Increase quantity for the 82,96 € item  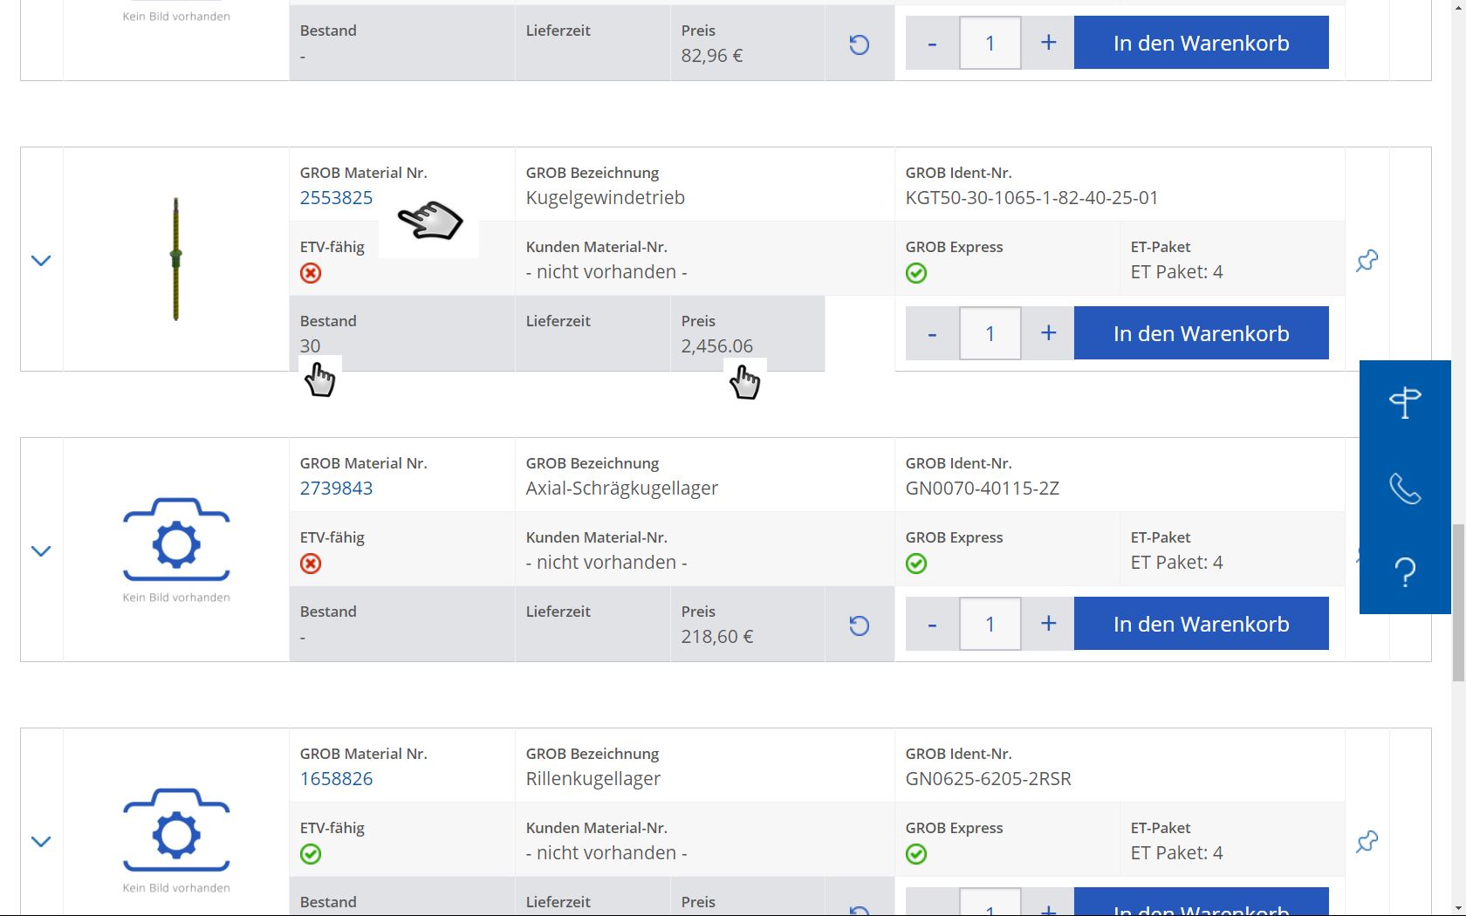tap(1048, 42)
